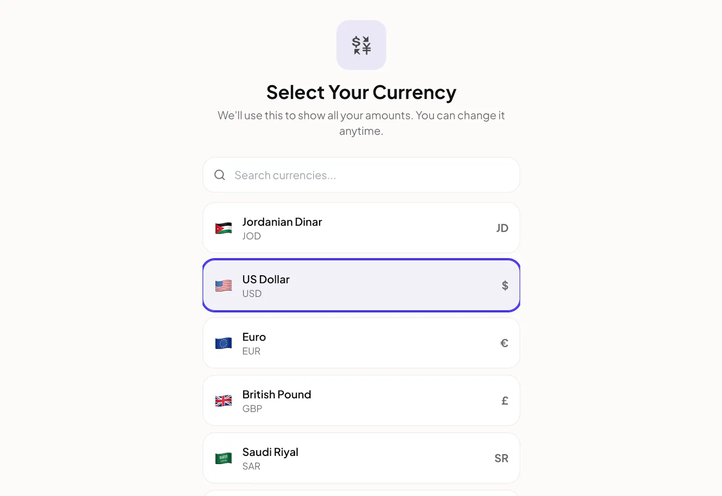Screen dimensions: 722x496
Task: Click the Saudi Arabia flag icon
Action: pyautogui.click(x=223, y=458)
